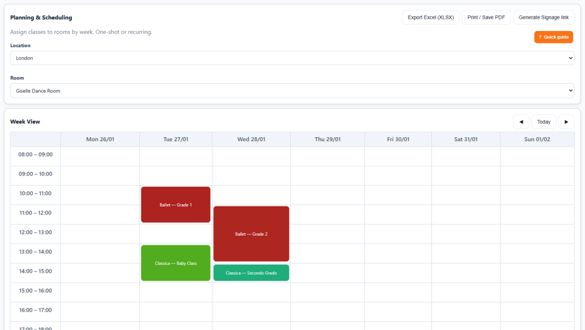Click the Sun 01/02 column header
Screen dimensions: 585x330
click(x=536, y=139)
